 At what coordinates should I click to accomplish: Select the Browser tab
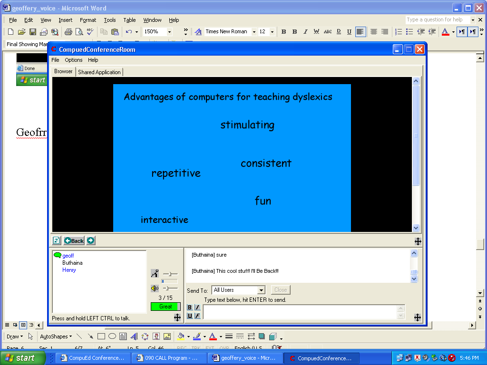point(63,71)
